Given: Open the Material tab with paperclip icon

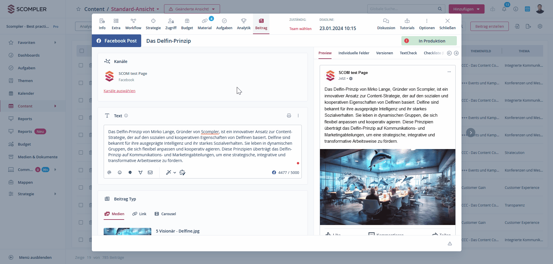Looking at the screenshot, I should (204, 24).
